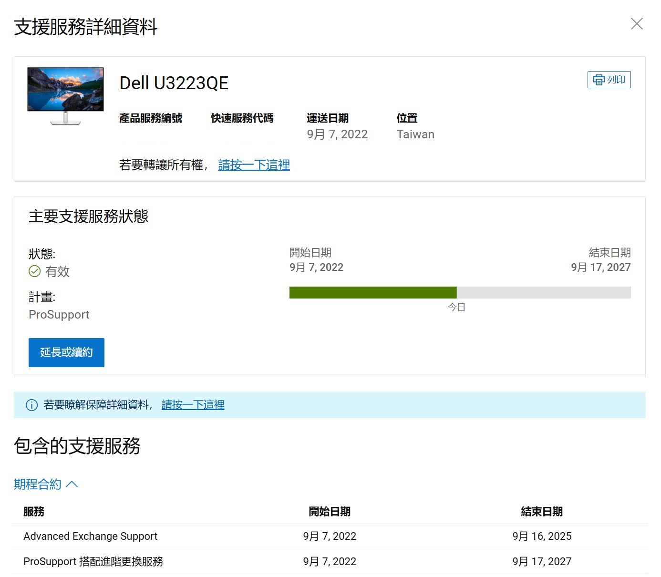Image resolution: width=661 pixels, height=577 pixels.
Task: Click the 服務 column header
Action: [x=34, y=512]
